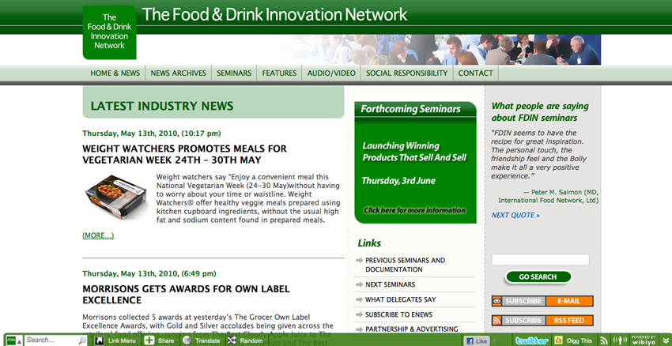Image resolution: width=672 pixels, height=346 pixels.
Task: Click the header banner photo of delegates
Action: tap(441, 50)
